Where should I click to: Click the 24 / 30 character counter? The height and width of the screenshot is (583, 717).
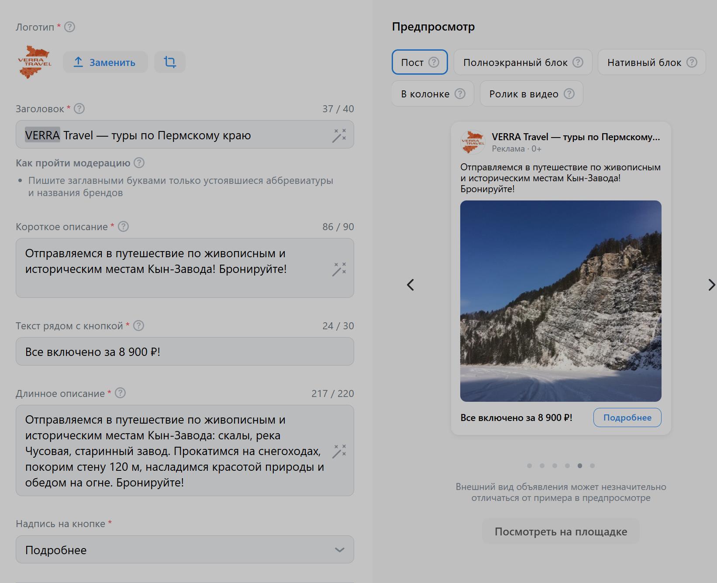[x=338, y=326]
